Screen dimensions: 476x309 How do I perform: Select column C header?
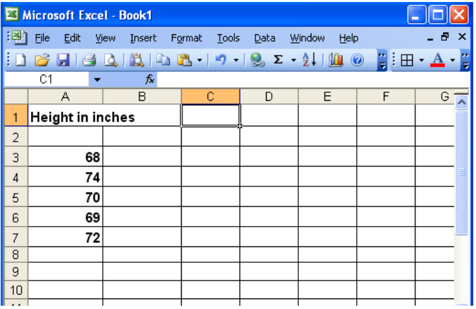coord(210,97)
